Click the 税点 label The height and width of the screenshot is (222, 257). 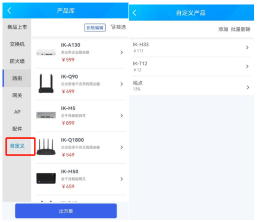tap(137, 83)
